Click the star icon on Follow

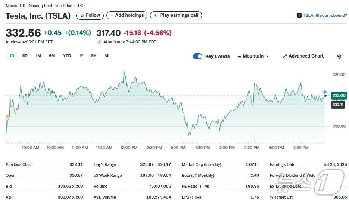pos(82,15)
